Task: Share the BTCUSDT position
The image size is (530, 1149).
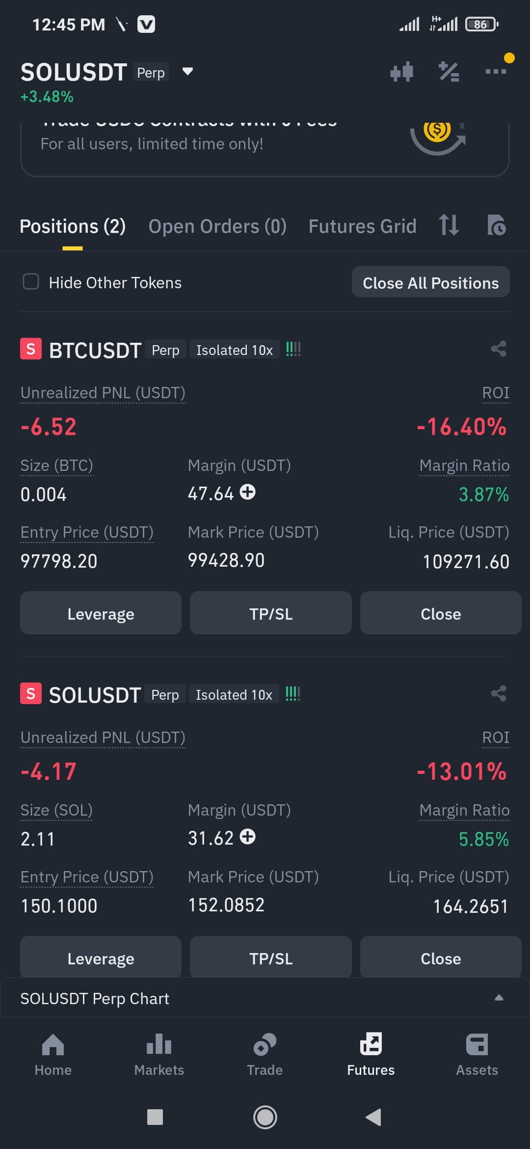Action: pyautogui.click(x=499, y=349)
